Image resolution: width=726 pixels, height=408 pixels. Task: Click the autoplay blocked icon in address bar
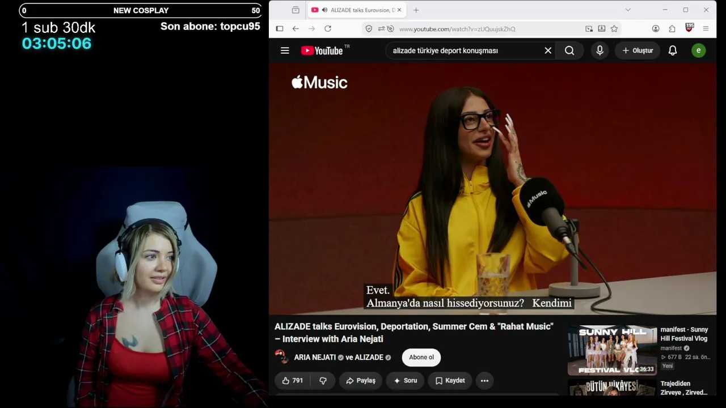(x=391, y=29)
